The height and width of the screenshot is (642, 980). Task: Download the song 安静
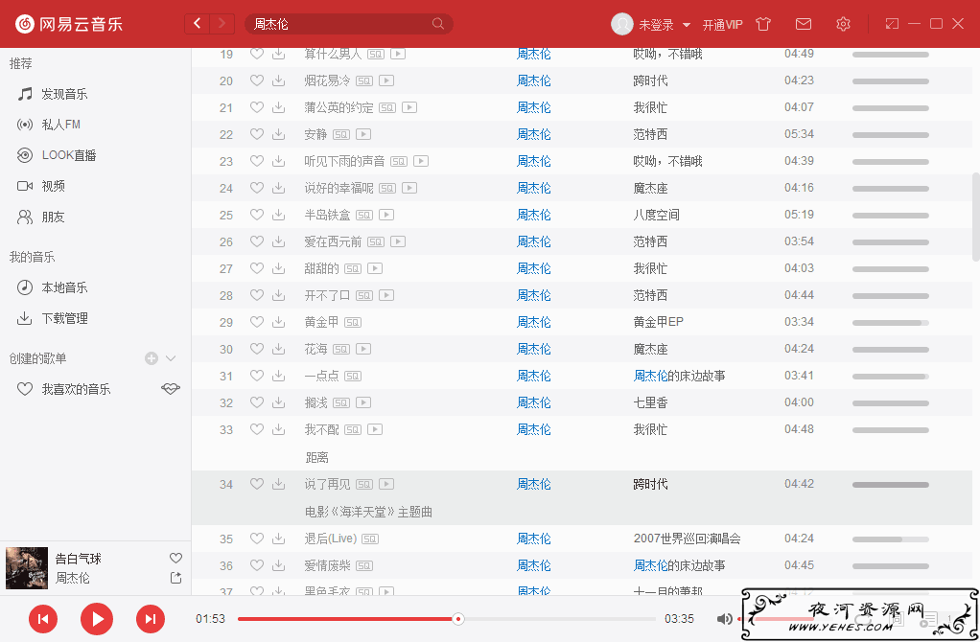tap(279, 134)
